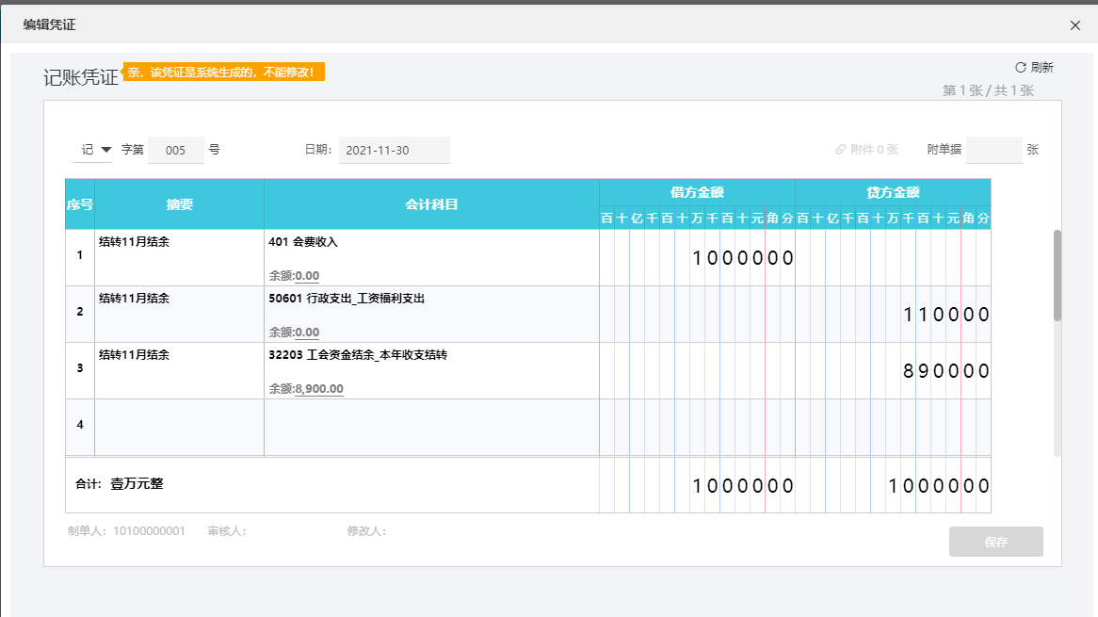Click the 余额 0.00 link under 会费收入
Image resolution: width=1098 pixels, height=617 pixels.
click(x=307, y=276)
